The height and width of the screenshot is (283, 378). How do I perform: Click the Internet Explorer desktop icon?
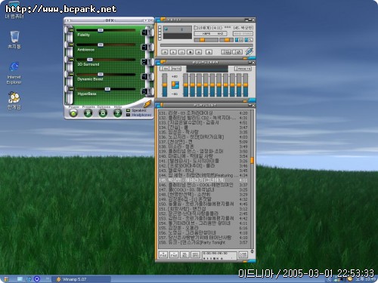(14, 73)
